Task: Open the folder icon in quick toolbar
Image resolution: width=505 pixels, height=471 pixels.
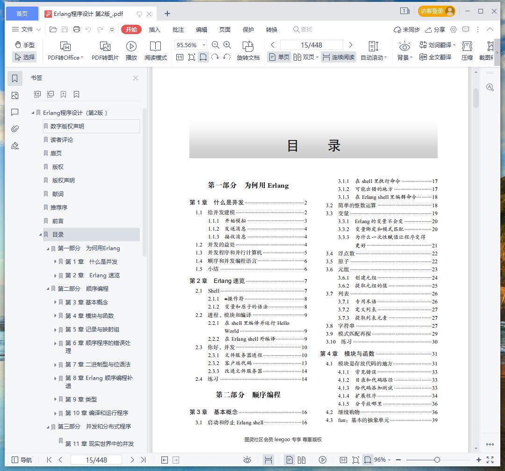Action: coord(53,29)
